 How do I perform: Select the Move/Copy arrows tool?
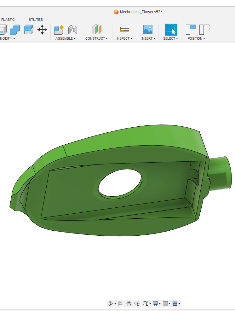point(42,30)
